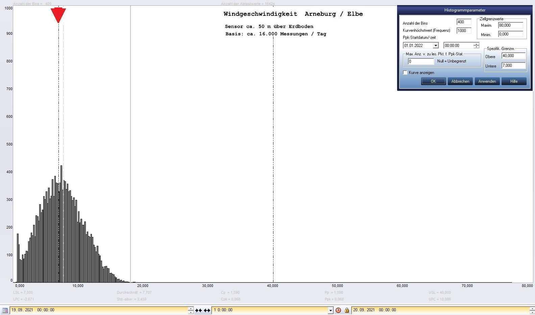Screen dimensions: 535x315
Task: Enable the 'Kurve anzeigen' checkbox
Action: point(405,73)
